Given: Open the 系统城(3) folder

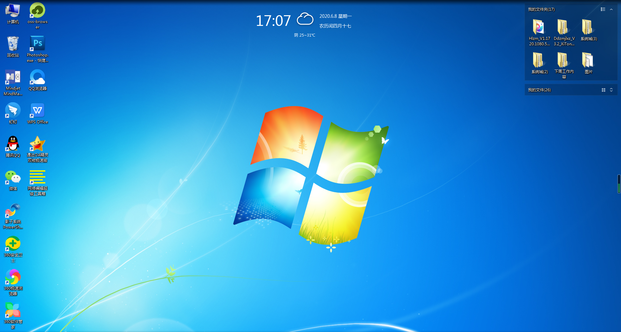Looking at the screenshot, I should tap(588, 30).
